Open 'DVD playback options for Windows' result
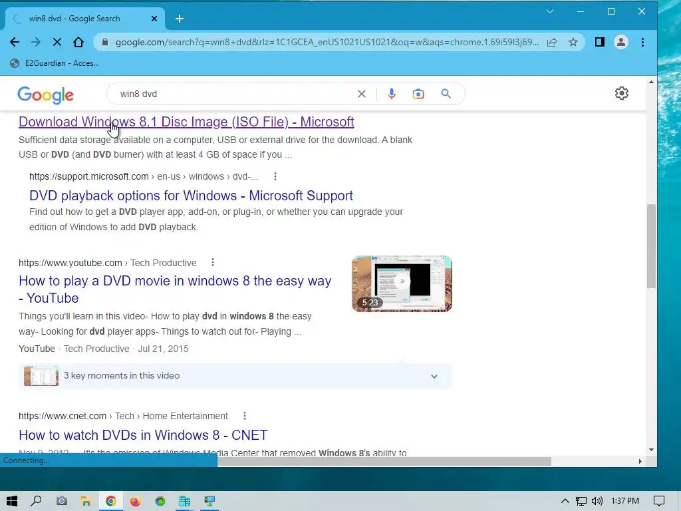681x511 pixels. pos(191,196)
